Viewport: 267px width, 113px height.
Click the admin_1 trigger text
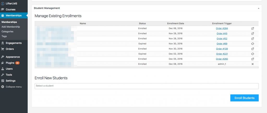click(x=222, y=64)
